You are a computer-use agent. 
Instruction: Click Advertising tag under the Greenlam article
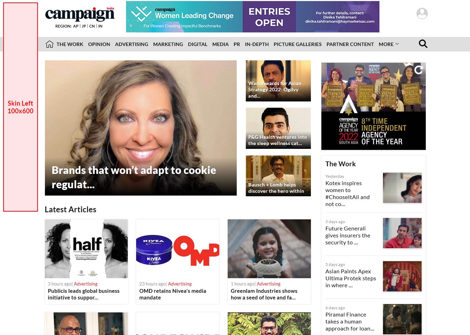click(268, 284)
